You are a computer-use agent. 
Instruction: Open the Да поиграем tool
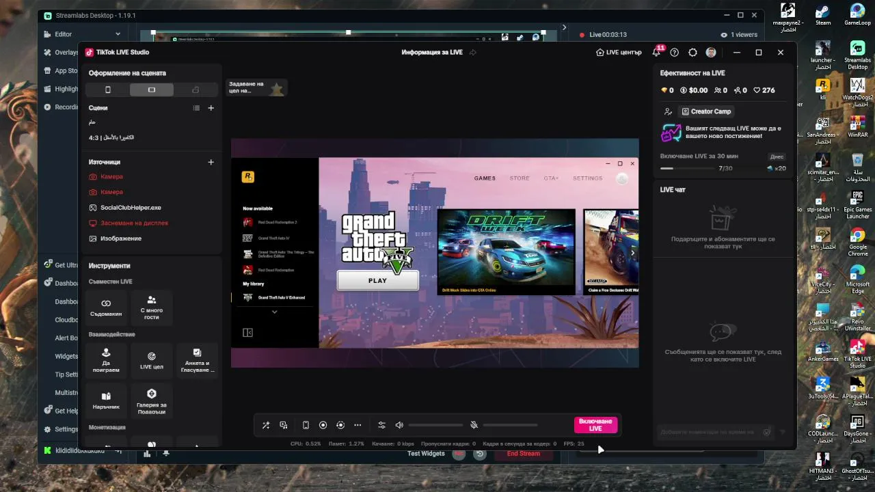[x=106, y=361]
